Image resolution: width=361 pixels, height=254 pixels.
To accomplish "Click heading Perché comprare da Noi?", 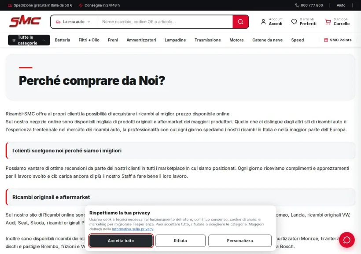I will coord(92,81).
